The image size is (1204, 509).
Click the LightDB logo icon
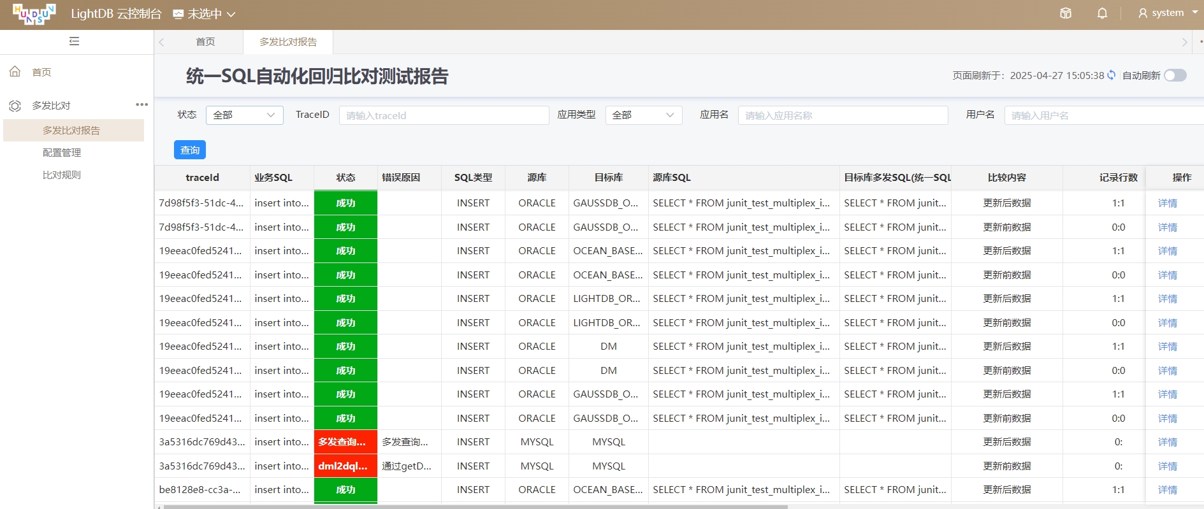click(34, 14)
